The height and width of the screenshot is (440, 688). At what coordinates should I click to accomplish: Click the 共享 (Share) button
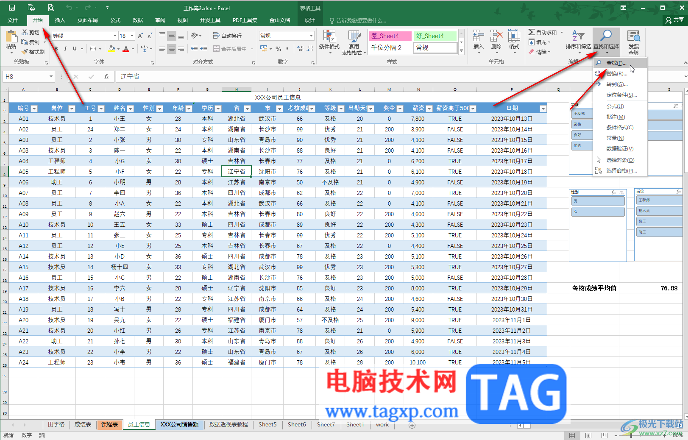(674, 20)
